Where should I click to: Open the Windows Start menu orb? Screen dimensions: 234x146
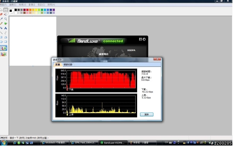point(4,143)
